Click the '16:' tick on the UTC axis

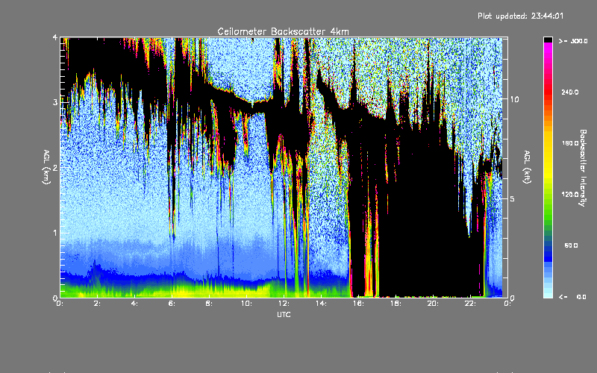pos(358,304)
